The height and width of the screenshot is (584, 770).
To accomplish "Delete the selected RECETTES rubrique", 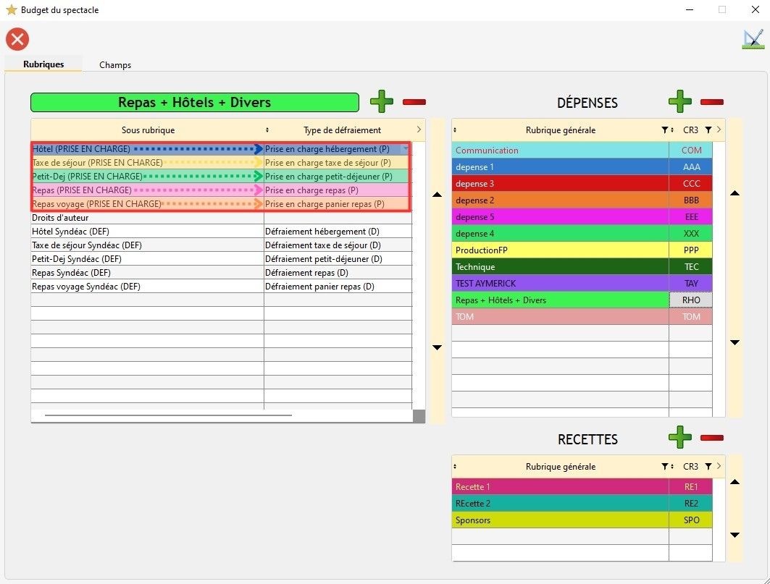I will (x=712, y=437).
